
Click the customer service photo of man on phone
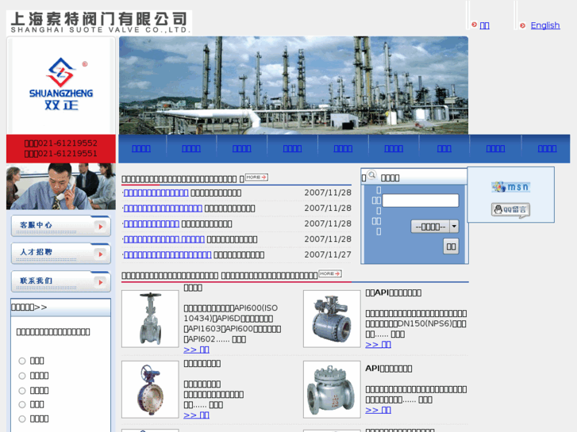[x=61, y=186]
